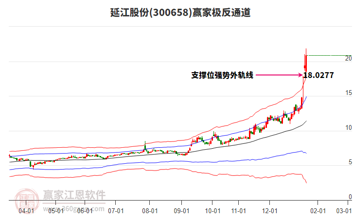Click the 5 price axis label
This screenshot has width=353, height=218.
(x=350, y=162)
